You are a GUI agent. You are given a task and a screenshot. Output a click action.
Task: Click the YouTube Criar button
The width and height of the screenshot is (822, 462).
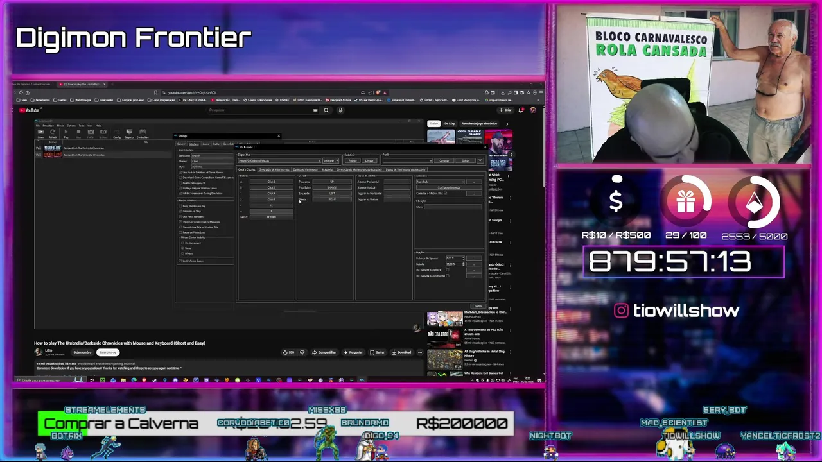505,110
